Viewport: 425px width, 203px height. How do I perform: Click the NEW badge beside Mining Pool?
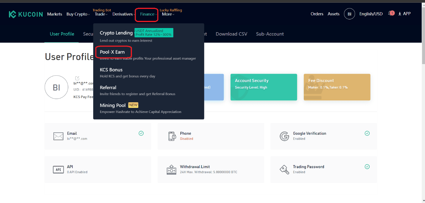click(x=133, y=105)
